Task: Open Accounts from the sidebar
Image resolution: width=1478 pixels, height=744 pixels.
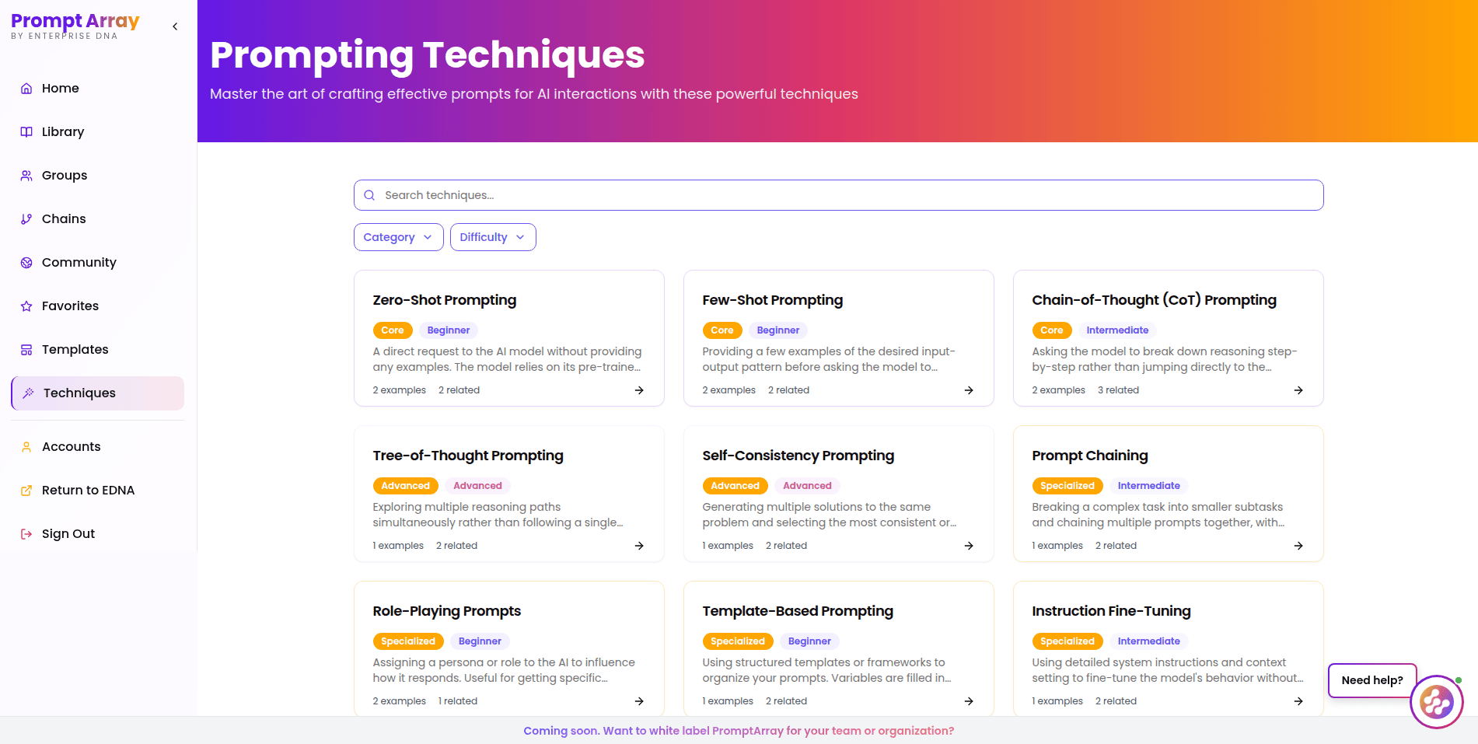Action: pos(97,447)
